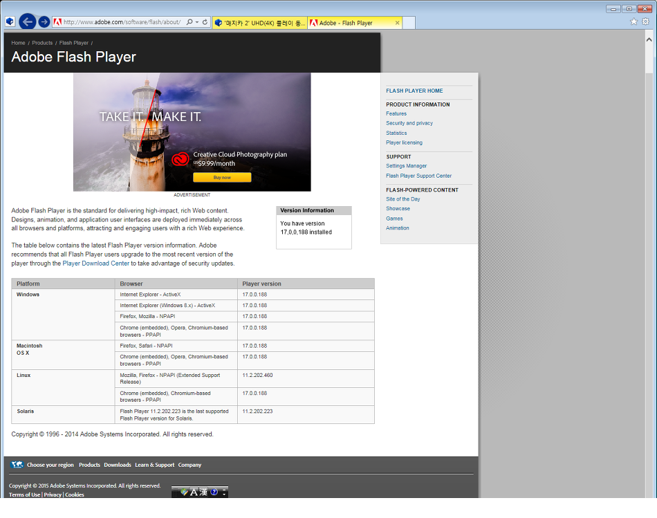Open Choose your region in footer

coord(50,465)
